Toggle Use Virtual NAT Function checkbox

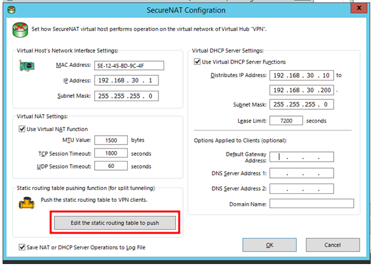[22, 129]
